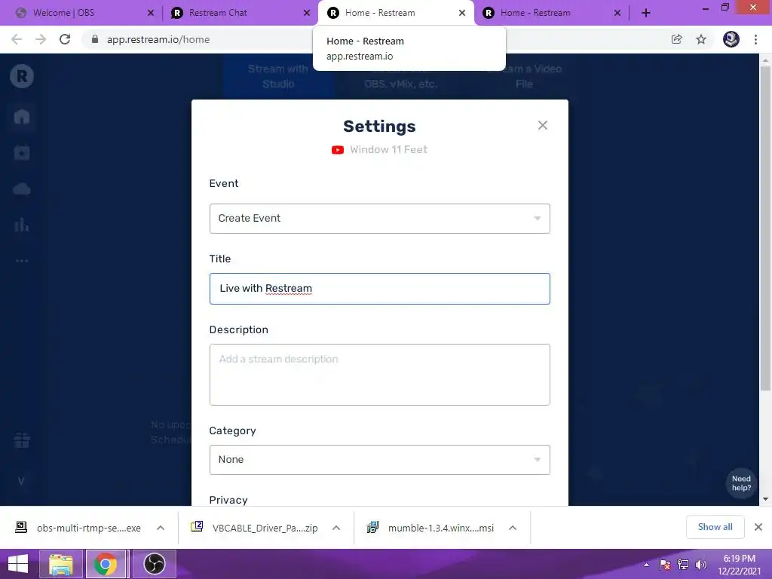Expand options for VBCABLE zip download
This screenshot has height=579, width=772.
(x=336, y=528)
